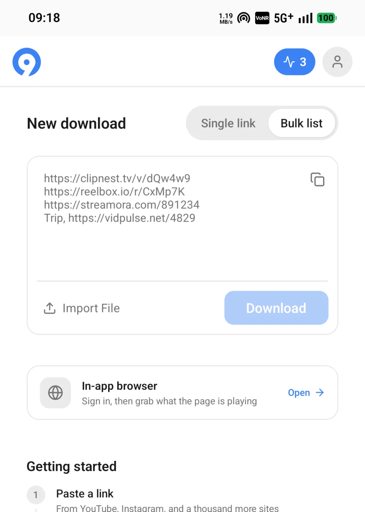
Task: Tap the battery indicator in the status bar
Action: click(x=327, y=18)
